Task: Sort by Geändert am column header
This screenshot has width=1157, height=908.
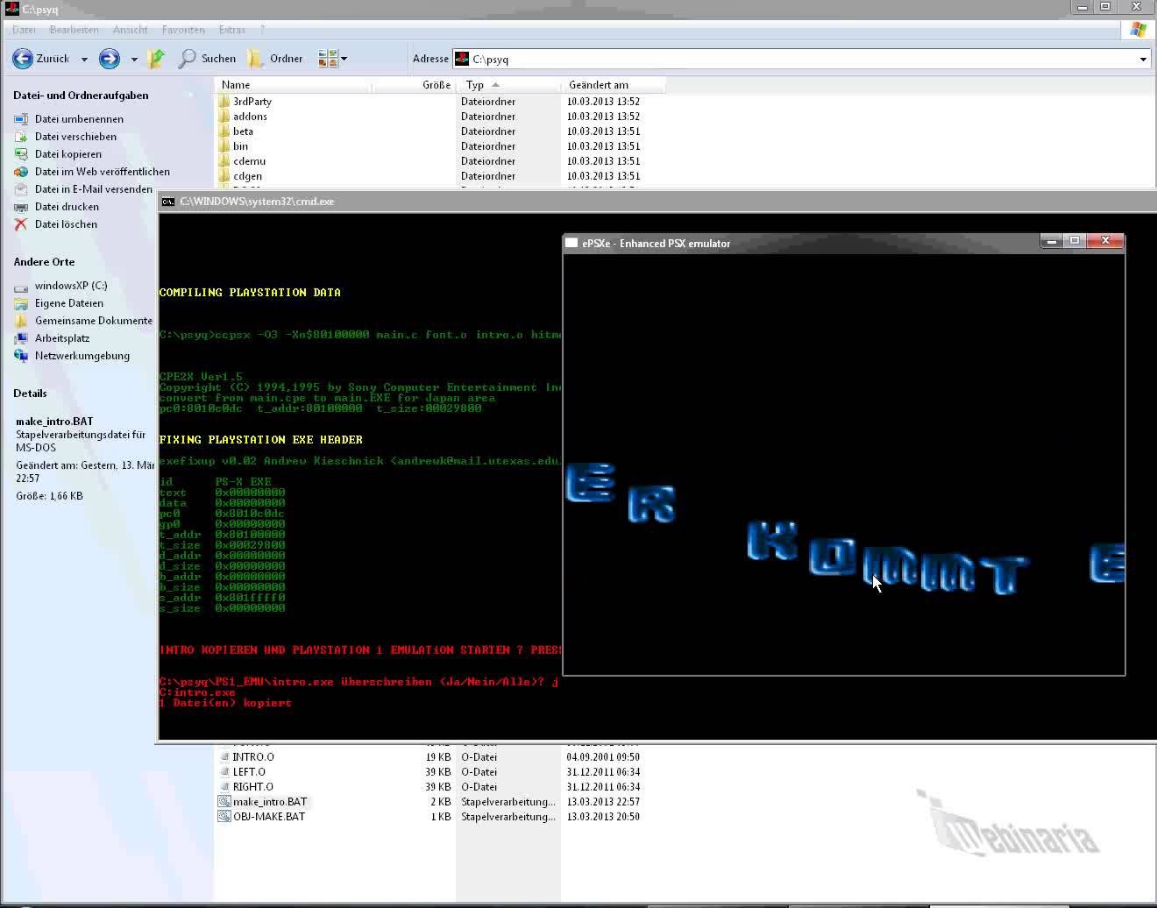Action: click(x=599, y=85)
